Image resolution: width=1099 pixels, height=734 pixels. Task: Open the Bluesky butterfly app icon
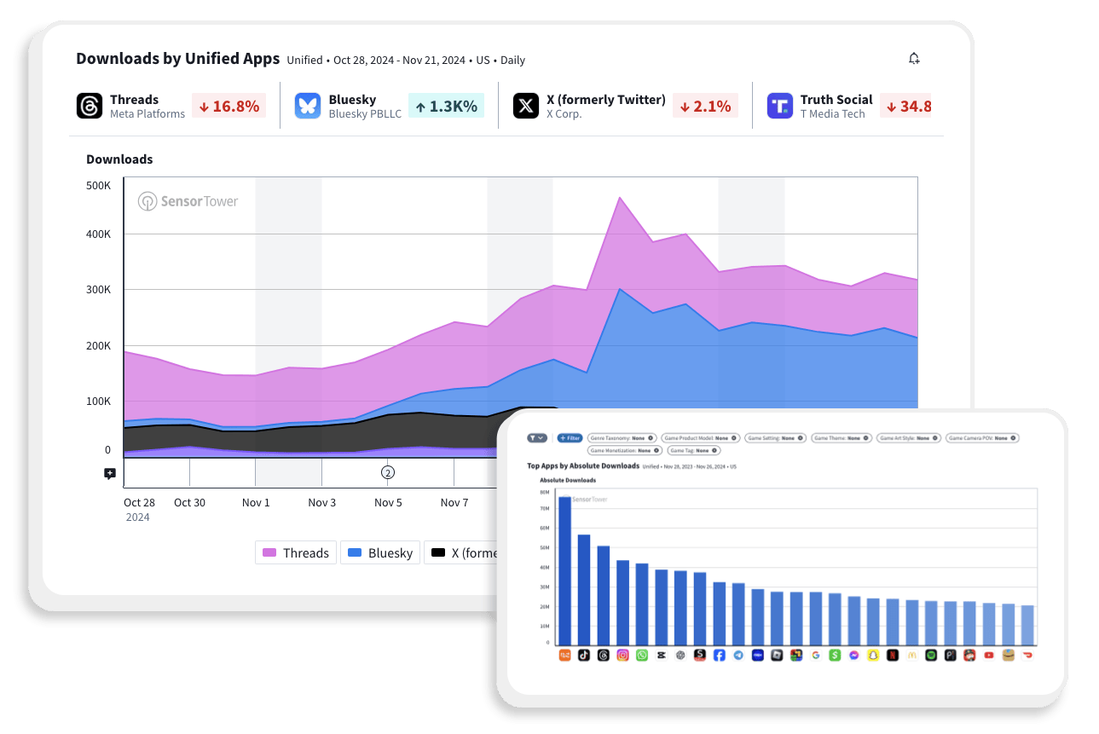(x=308, y=106)
